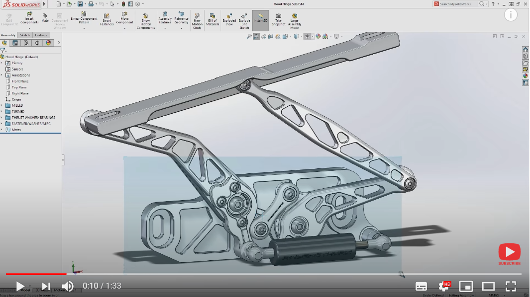Expand the FASTENER/WASHER/MISC folder
Screen dimensions: 530x297
coord(1,124)
